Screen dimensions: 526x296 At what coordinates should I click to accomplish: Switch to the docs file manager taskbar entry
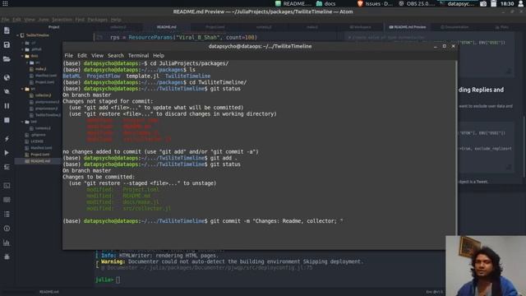coord(325,3)
